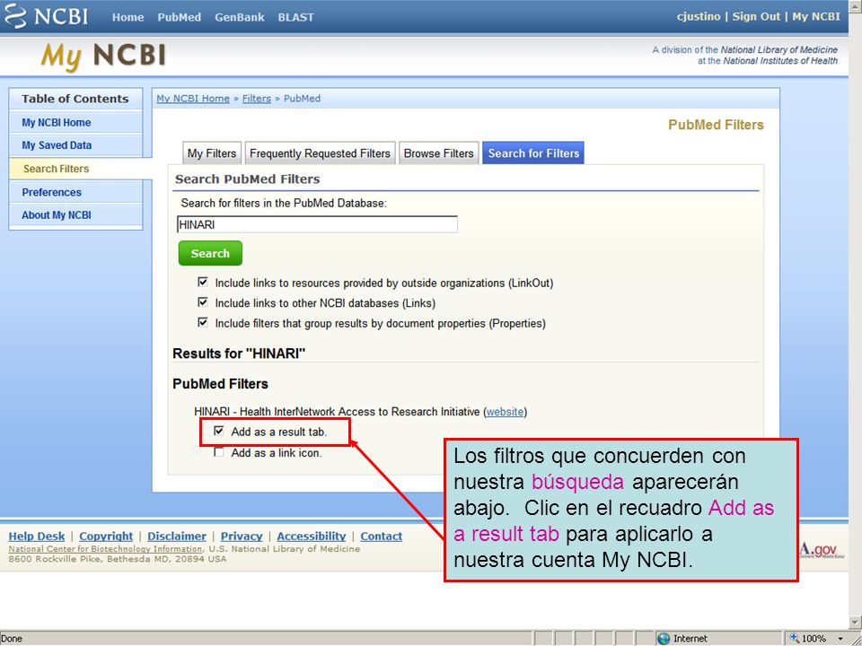Click the green Search button
Viewport: 862px width, 646px height.
(x=210, y=253)
